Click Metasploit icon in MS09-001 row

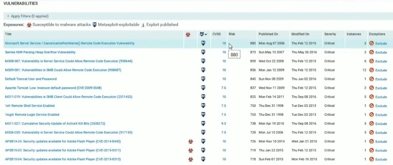click(x=203, y=70)
